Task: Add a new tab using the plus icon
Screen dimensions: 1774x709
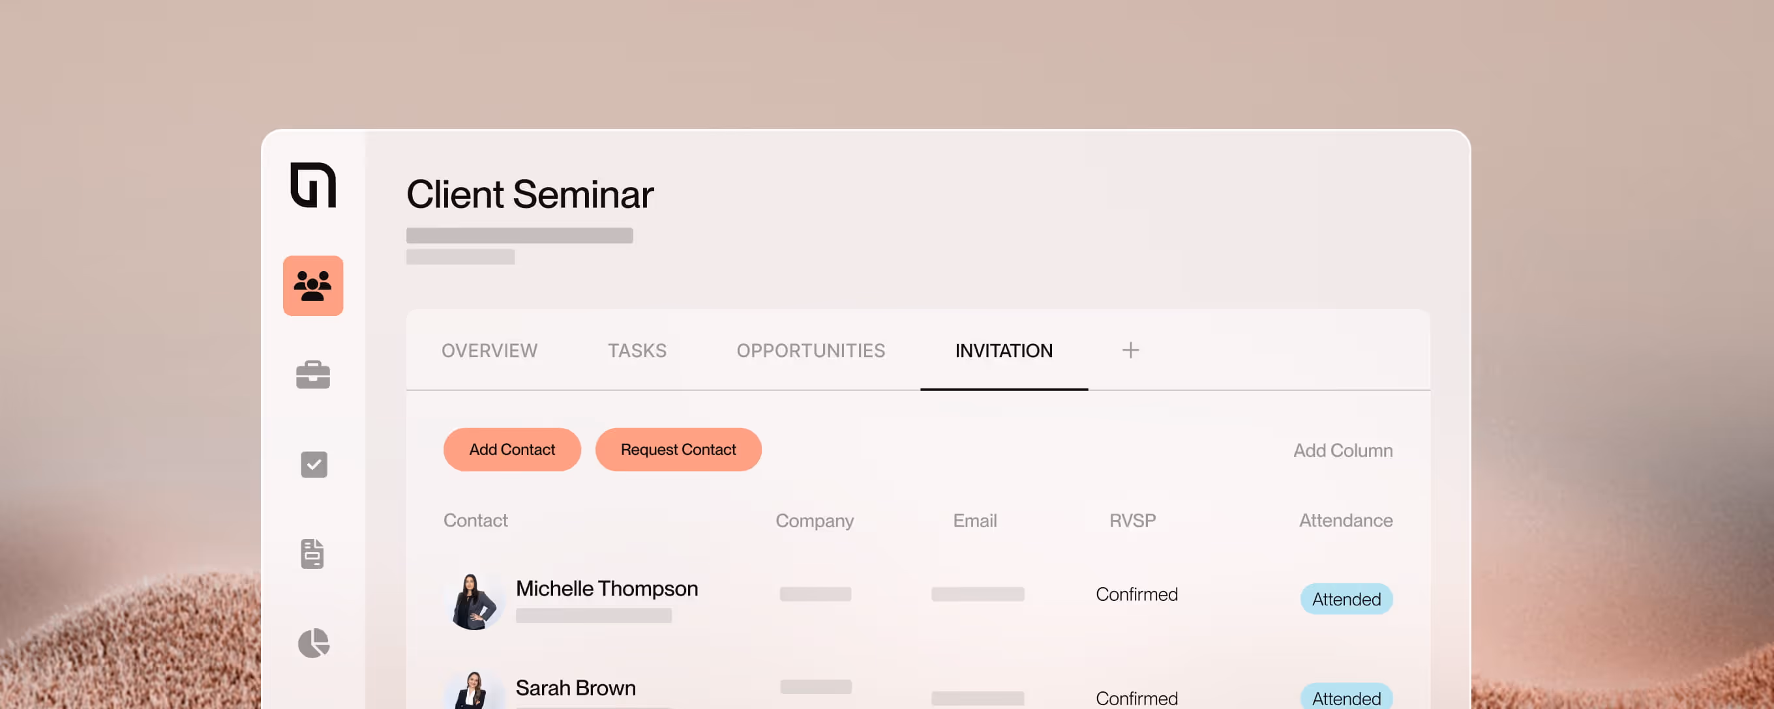Action: click(x=1130, y=351)
